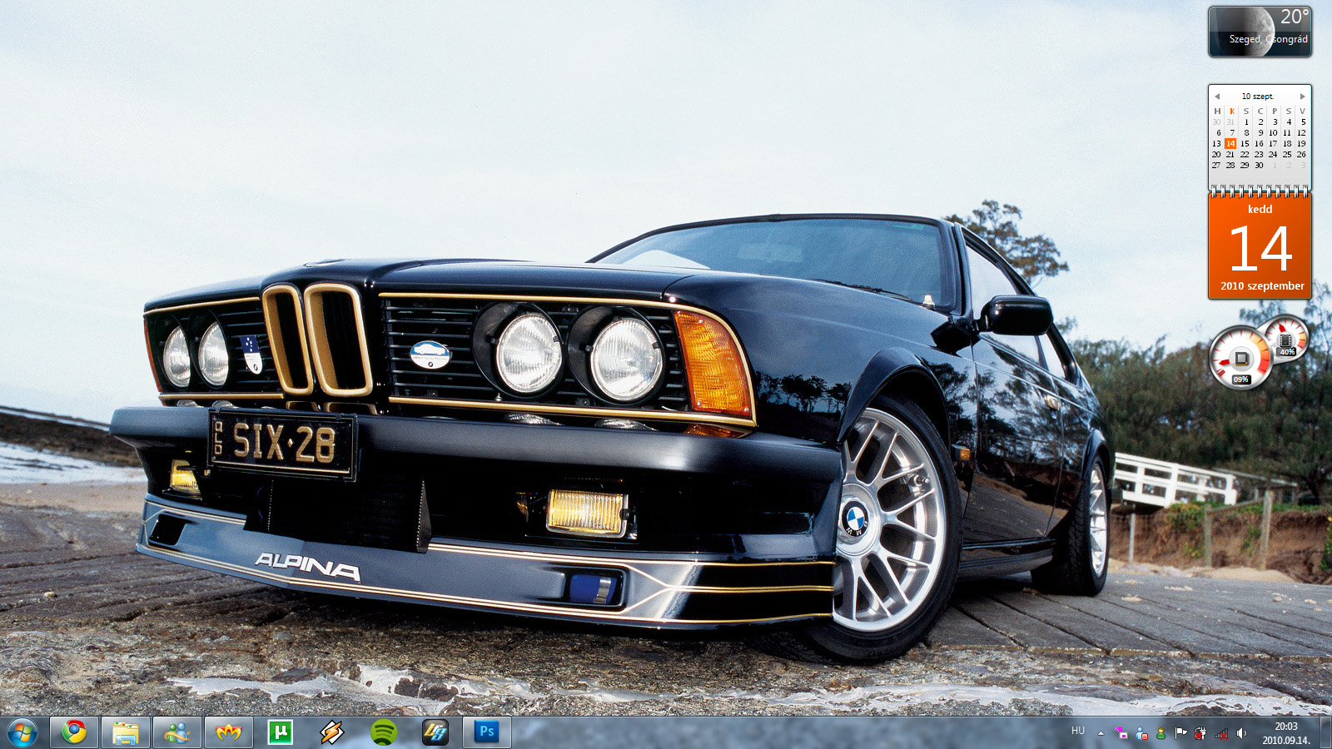
Task: Open the green contact tray icon
Action: point(1161,733)
